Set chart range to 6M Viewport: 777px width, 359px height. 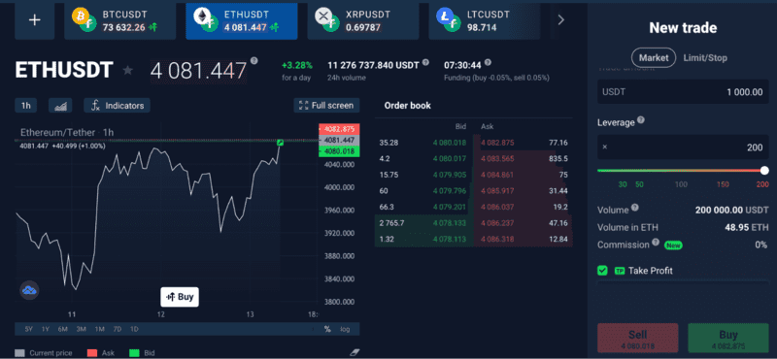[x=62, y=329]
